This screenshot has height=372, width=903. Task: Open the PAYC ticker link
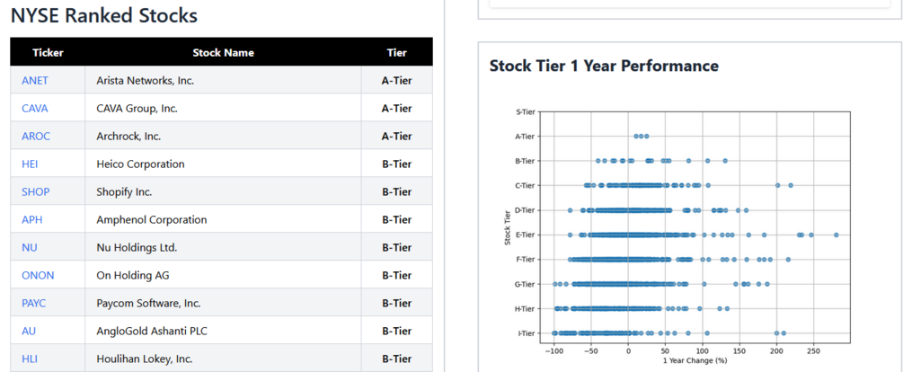point(34,304)
